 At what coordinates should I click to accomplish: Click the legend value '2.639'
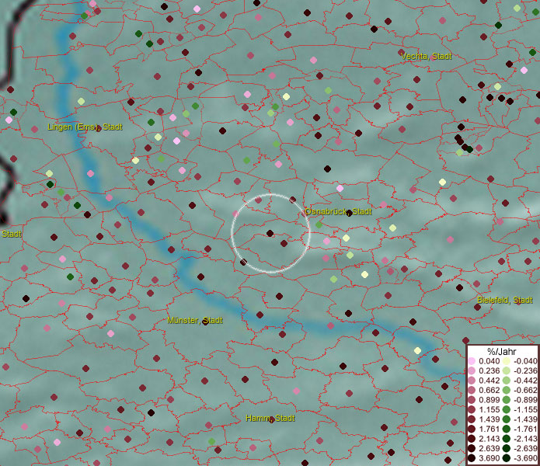coord(489,448)
